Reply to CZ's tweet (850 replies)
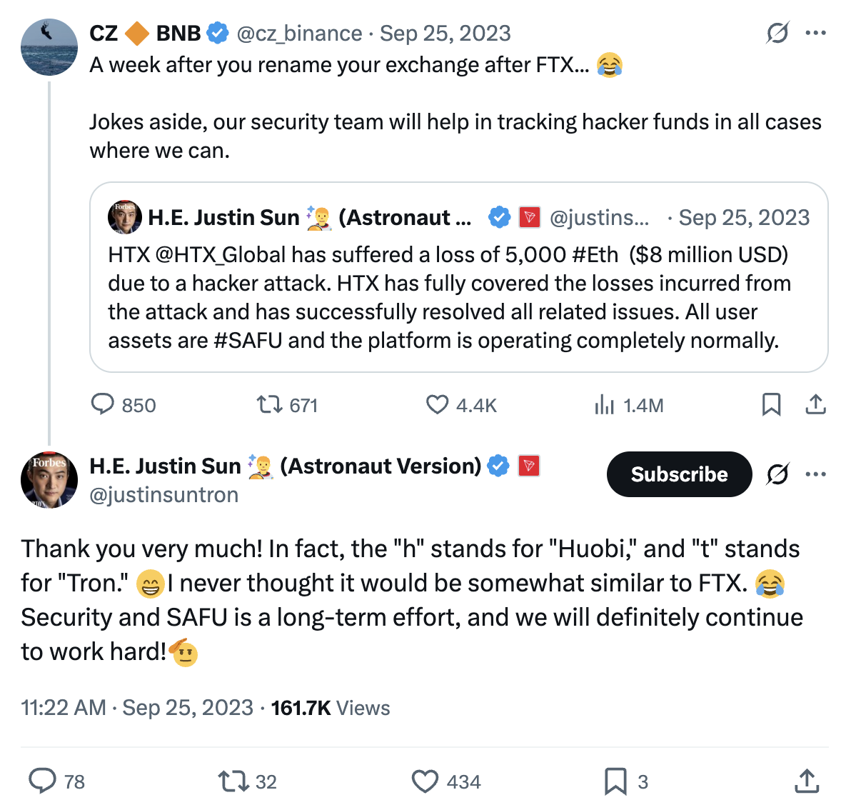841x810 pixels. click(103, 405)
